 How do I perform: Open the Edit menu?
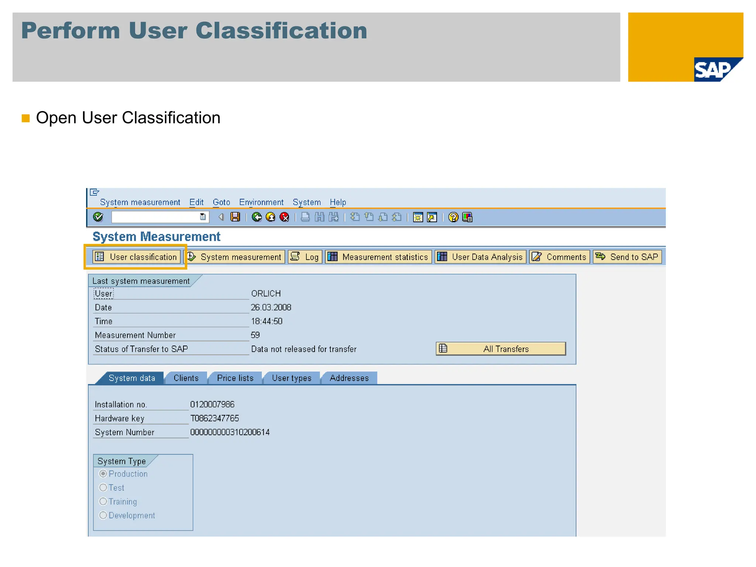coord(196,202)
